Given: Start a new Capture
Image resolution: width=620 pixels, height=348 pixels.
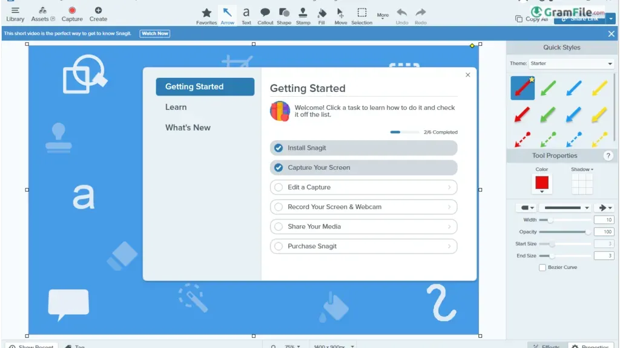Looking at the screenshot, I should (x=72, y=14).
